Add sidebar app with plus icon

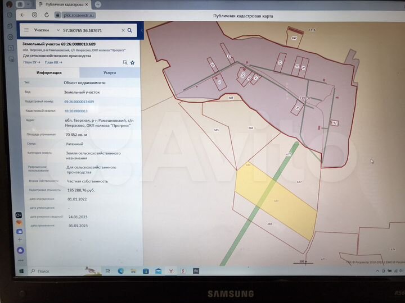tap(20, 240)
